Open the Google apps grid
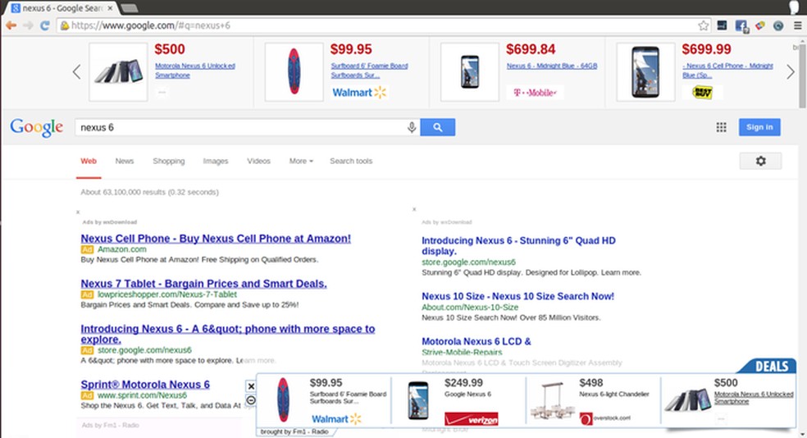 pos(722,127)
